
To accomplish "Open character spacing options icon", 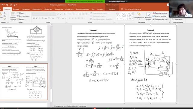I will (x=49, y=18).
